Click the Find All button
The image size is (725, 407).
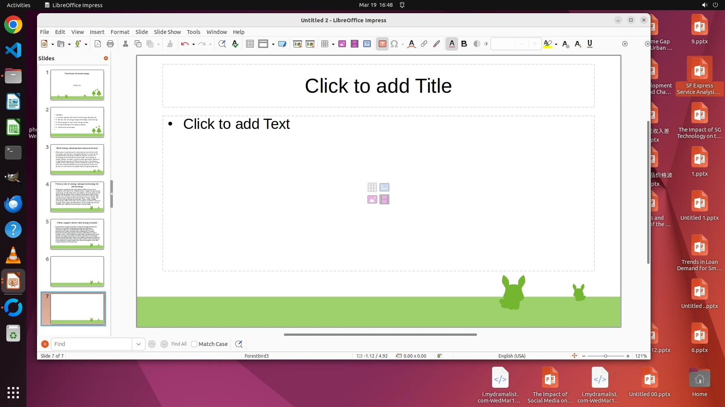179,344
